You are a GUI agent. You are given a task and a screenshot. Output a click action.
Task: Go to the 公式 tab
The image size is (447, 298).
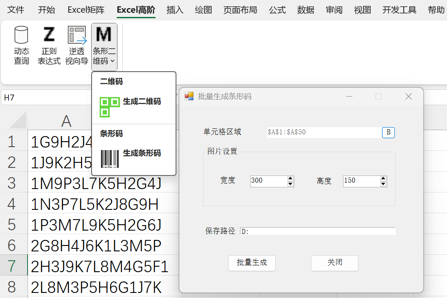click(x=277, y=10)
